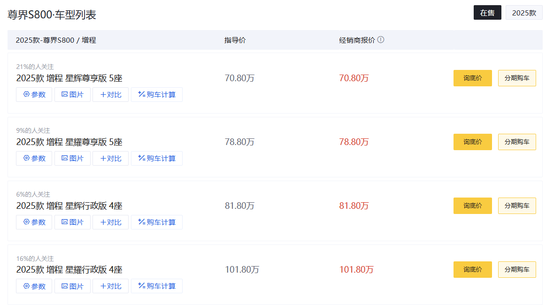
Task: View 图片 of 星耀行政版 4座
Action: coord(72,286)
